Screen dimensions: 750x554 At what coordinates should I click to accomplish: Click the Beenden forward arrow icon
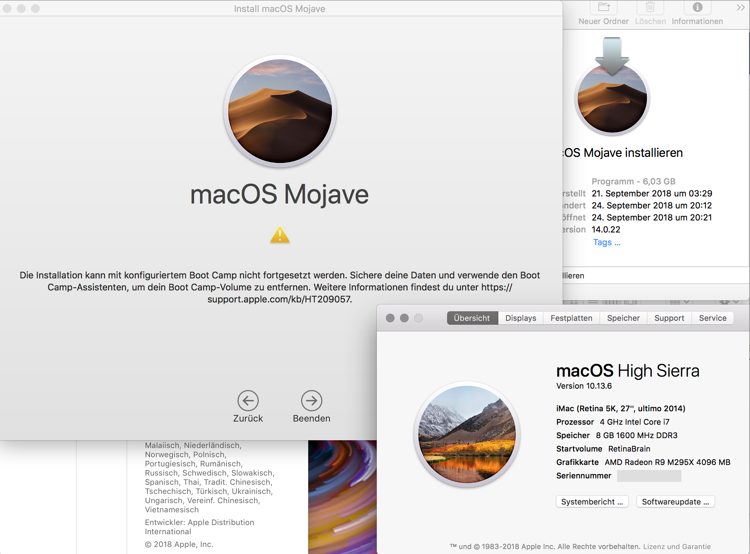(311, 400)
